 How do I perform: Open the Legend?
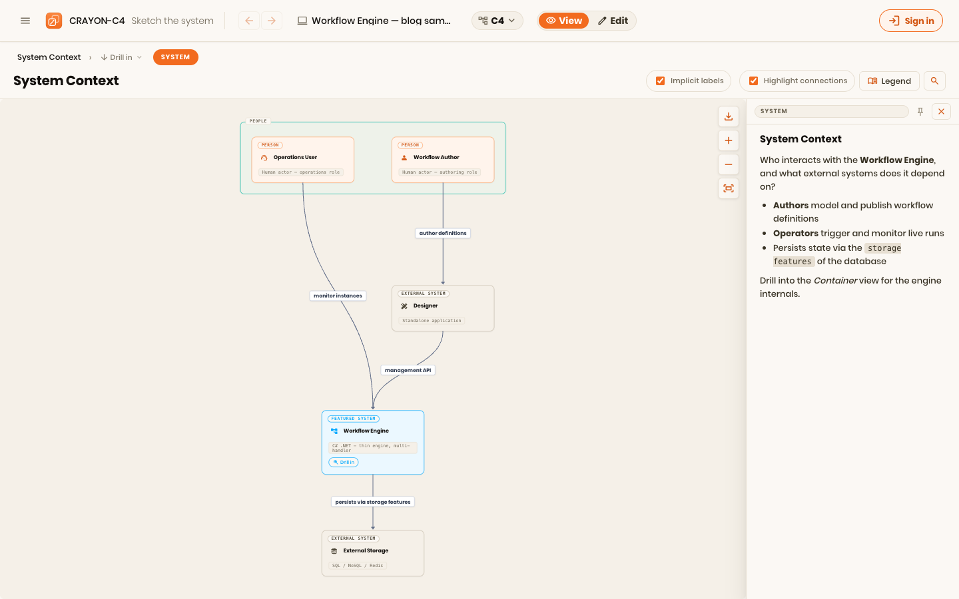[x=889, y=81]
